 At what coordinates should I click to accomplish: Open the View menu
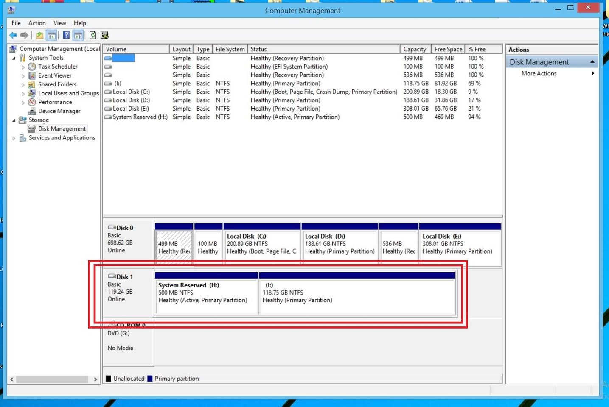pos(59,23)
